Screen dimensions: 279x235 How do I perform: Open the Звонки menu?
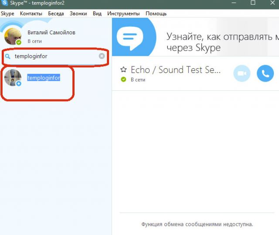78,13
